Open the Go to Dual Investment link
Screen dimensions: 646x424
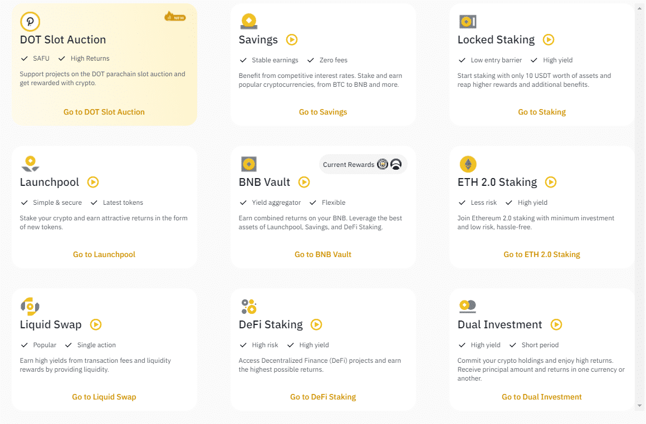tap(542, 397)
